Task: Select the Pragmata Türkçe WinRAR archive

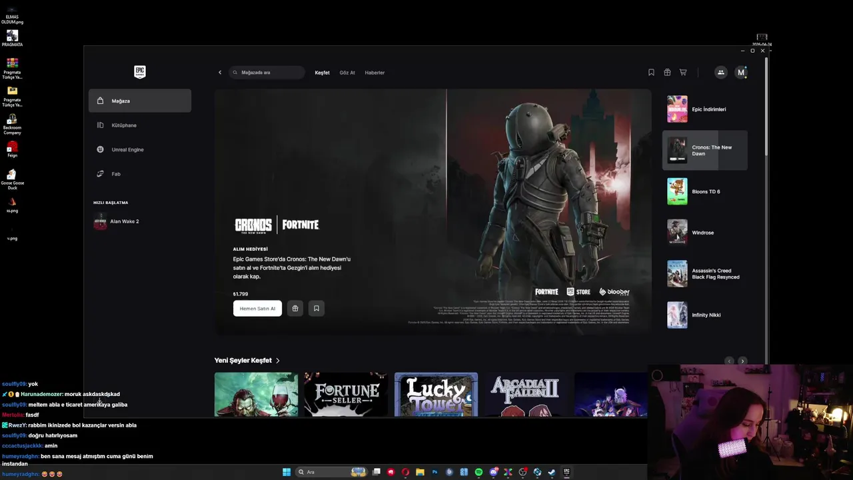Action: click(12, 68)
